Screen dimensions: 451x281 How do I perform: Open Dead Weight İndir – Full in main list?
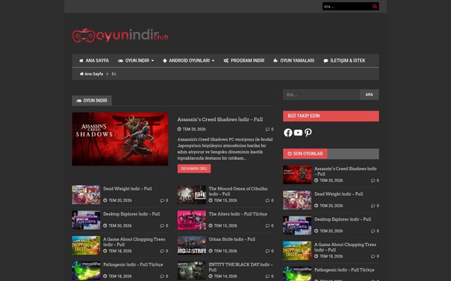click(x=127, y=189)
